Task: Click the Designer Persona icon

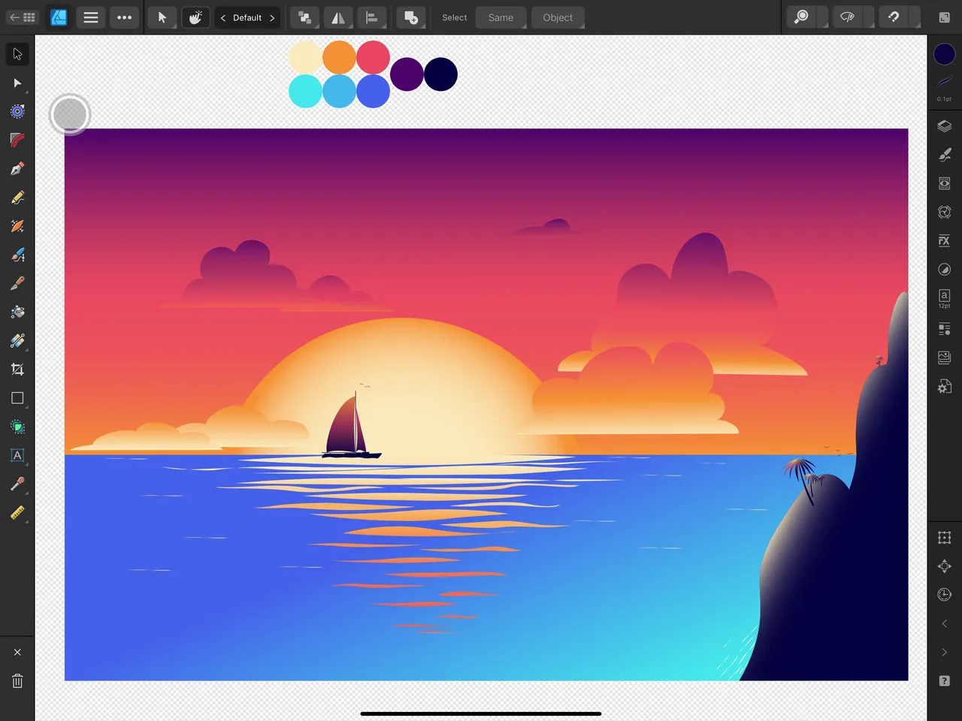Action: pos(59,17)
